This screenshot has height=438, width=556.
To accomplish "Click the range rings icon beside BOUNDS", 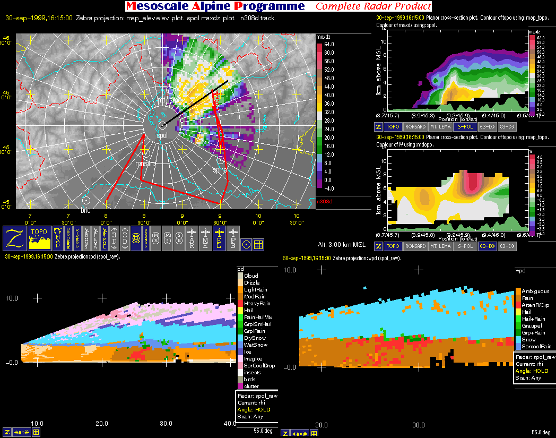I will [x=136, y=238].
